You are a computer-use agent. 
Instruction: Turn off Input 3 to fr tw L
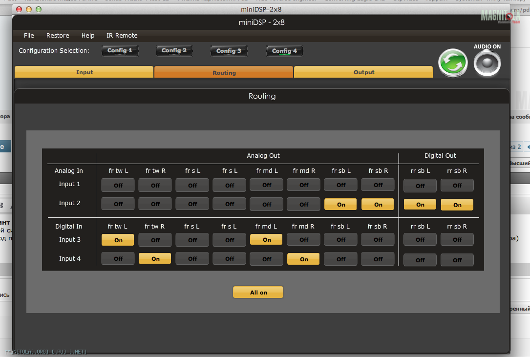pos(118,240)
